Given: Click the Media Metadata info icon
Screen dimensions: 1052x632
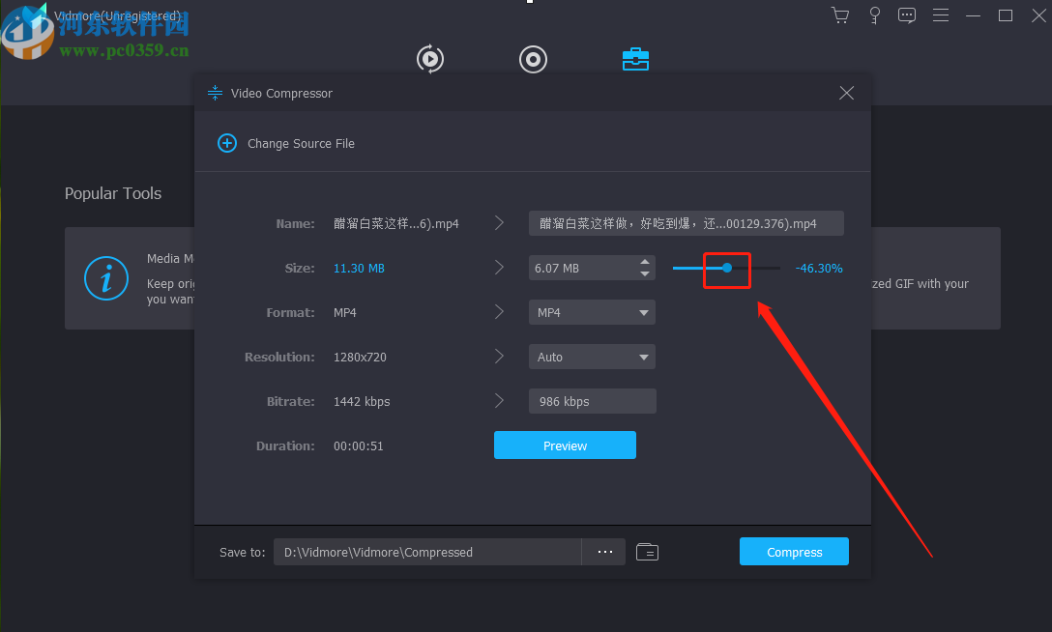Looking at the screenshot, I should click(106, 278).
